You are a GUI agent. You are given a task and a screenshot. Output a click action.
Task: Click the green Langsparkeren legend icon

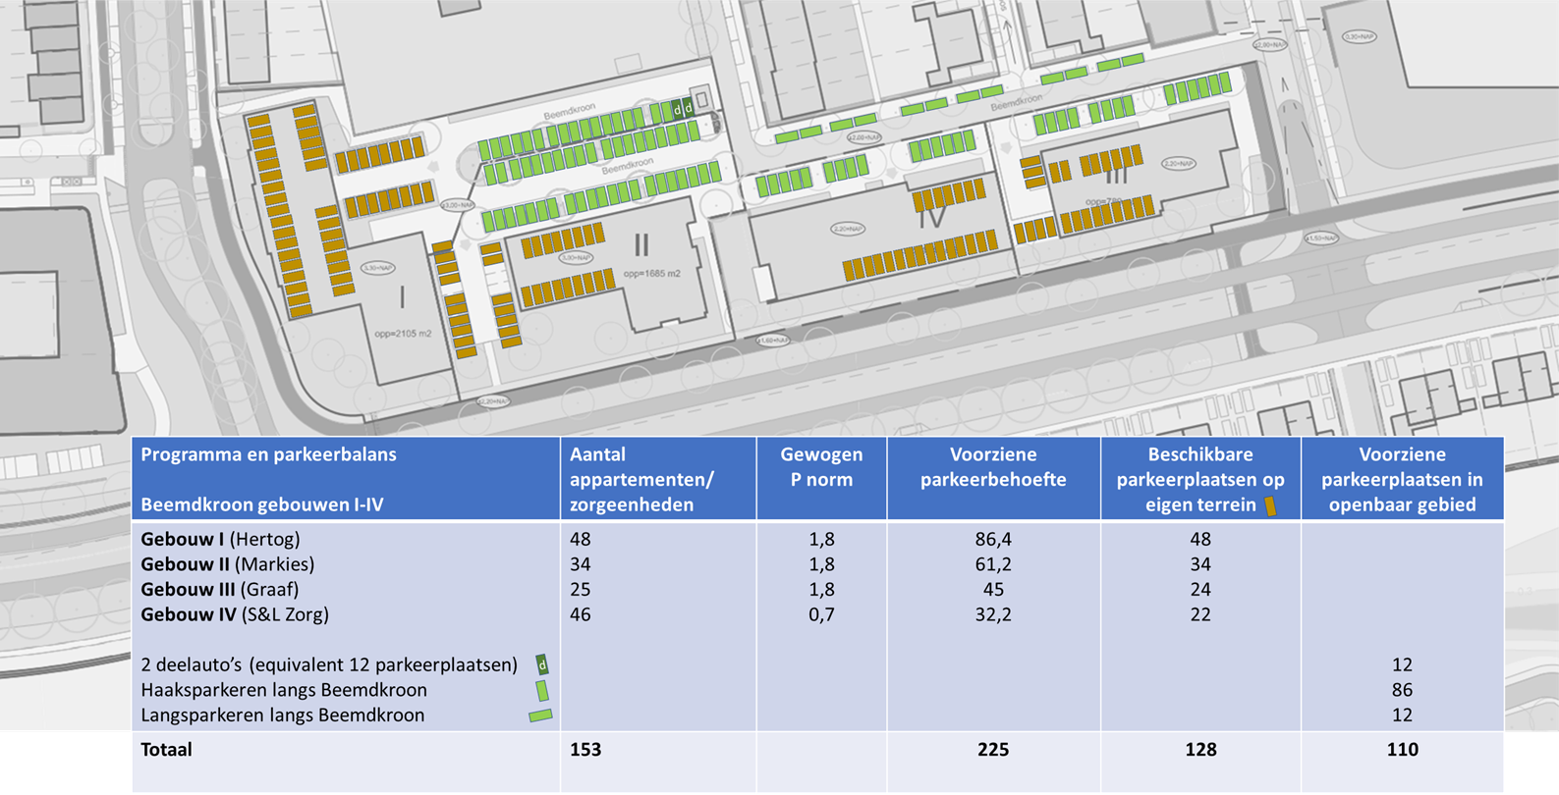540,715
